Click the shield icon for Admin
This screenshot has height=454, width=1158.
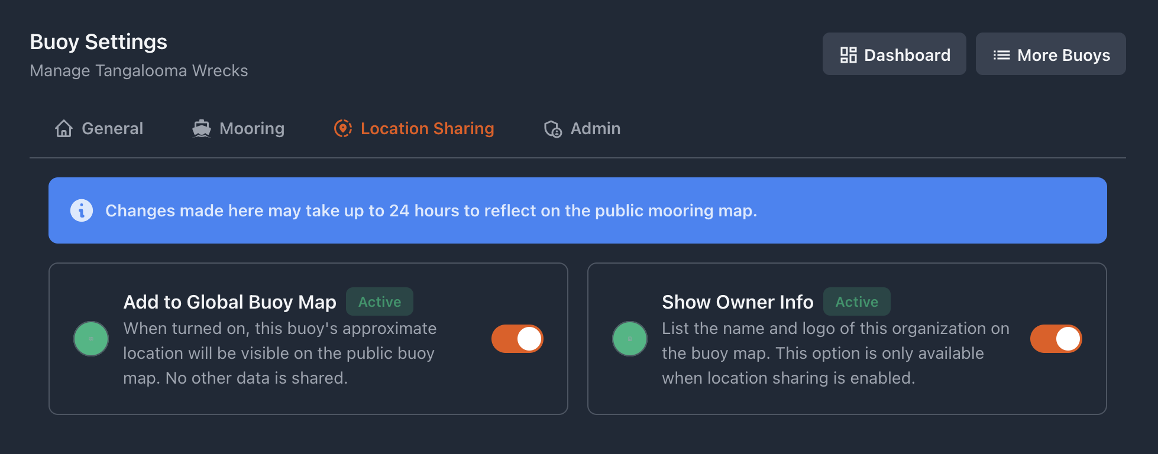(x=553, y=129)
